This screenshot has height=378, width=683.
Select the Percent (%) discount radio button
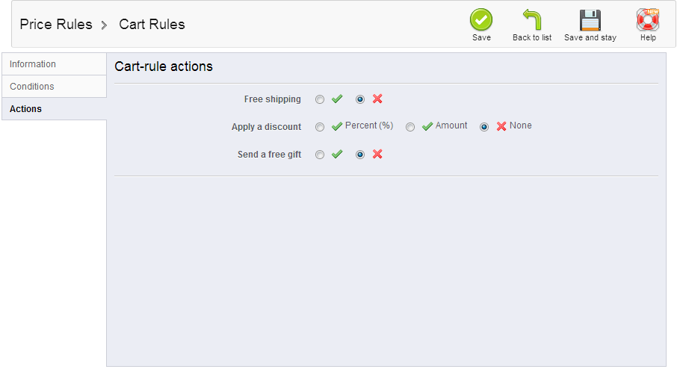click(320, 127)
